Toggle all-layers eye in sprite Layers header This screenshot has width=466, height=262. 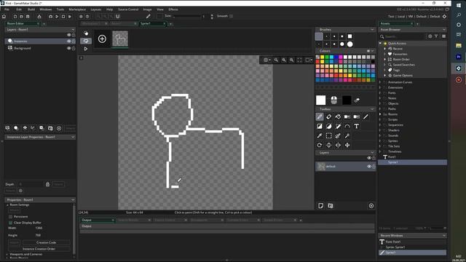[x=369, y=158]
